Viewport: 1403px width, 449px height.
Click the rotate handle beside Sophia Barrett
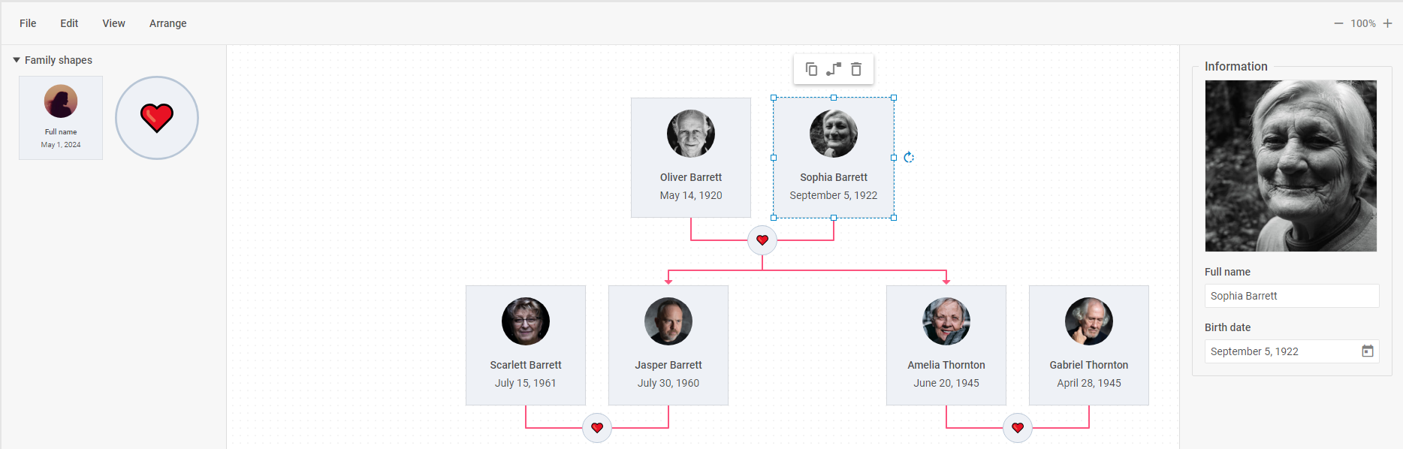click(909, 157)
